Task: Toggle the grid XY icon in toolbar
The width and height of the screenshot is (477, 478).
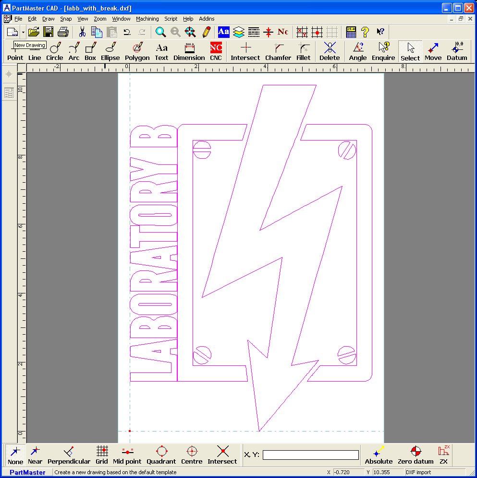Action: (x=302, y=32)
